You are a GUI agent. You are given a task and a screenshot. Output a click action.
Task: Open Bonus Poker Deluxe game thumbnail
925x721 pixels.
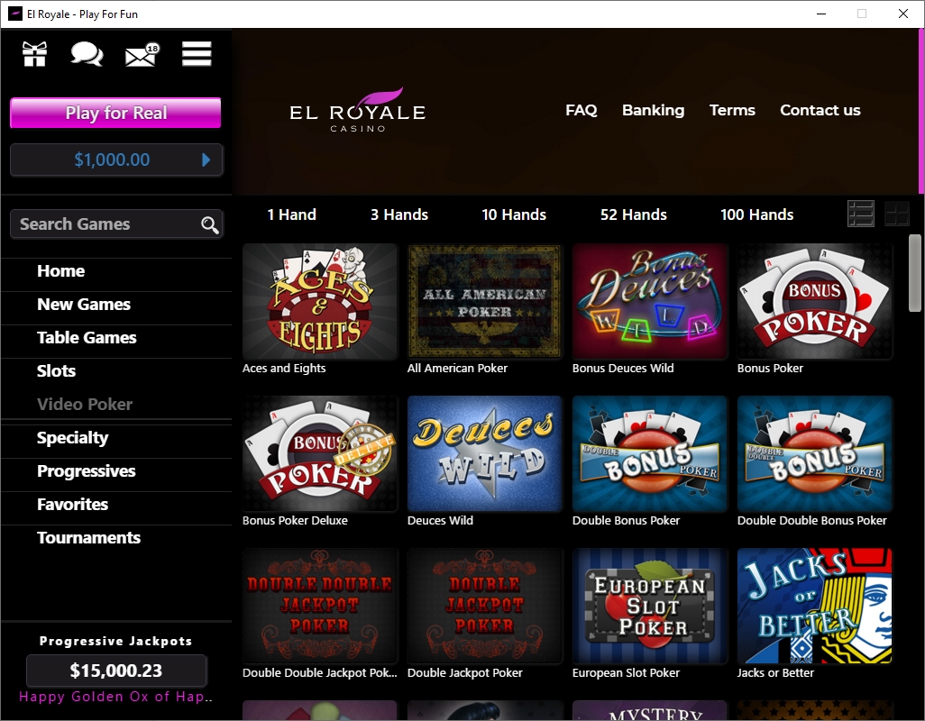320,453
